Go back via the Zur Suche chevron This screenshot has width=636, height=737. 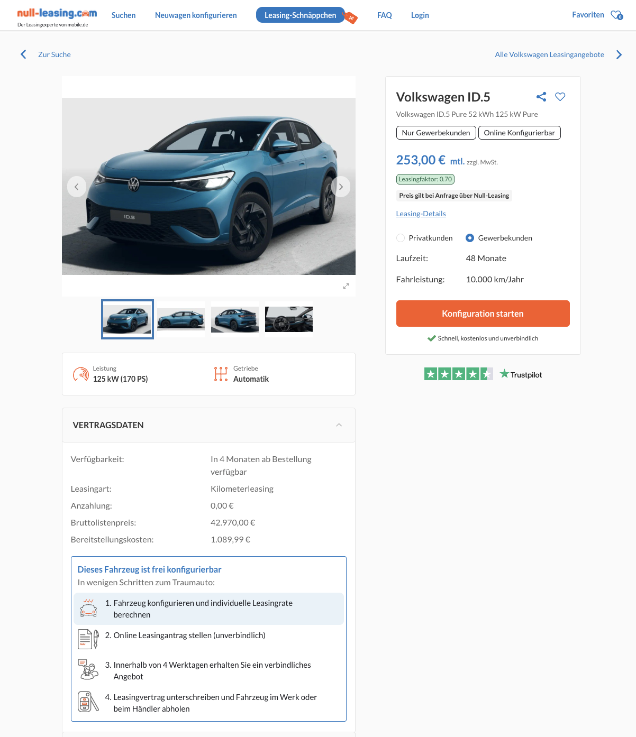tap(23, 54)
